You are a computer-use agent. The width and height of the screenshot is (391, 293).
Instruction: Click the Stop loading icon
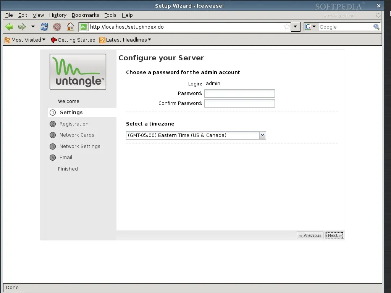[57, 27]
